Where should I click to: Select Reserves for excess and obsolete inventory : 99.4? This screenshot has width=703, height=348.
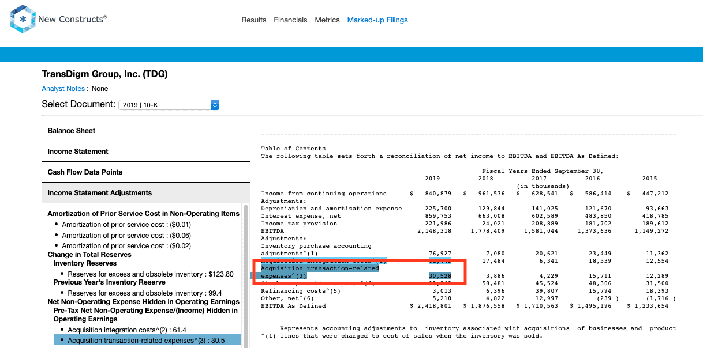coord(145,293)
